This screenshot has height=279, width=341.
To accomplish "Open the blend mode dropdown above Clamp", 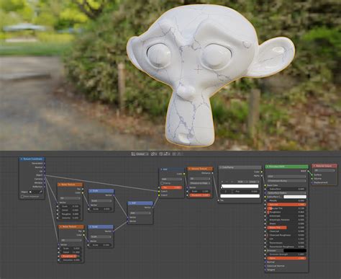I will point(172,179).
